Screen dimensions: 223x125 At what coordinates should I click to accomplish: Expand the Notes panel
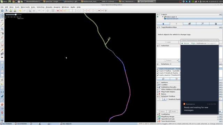(x=157, y=94)
